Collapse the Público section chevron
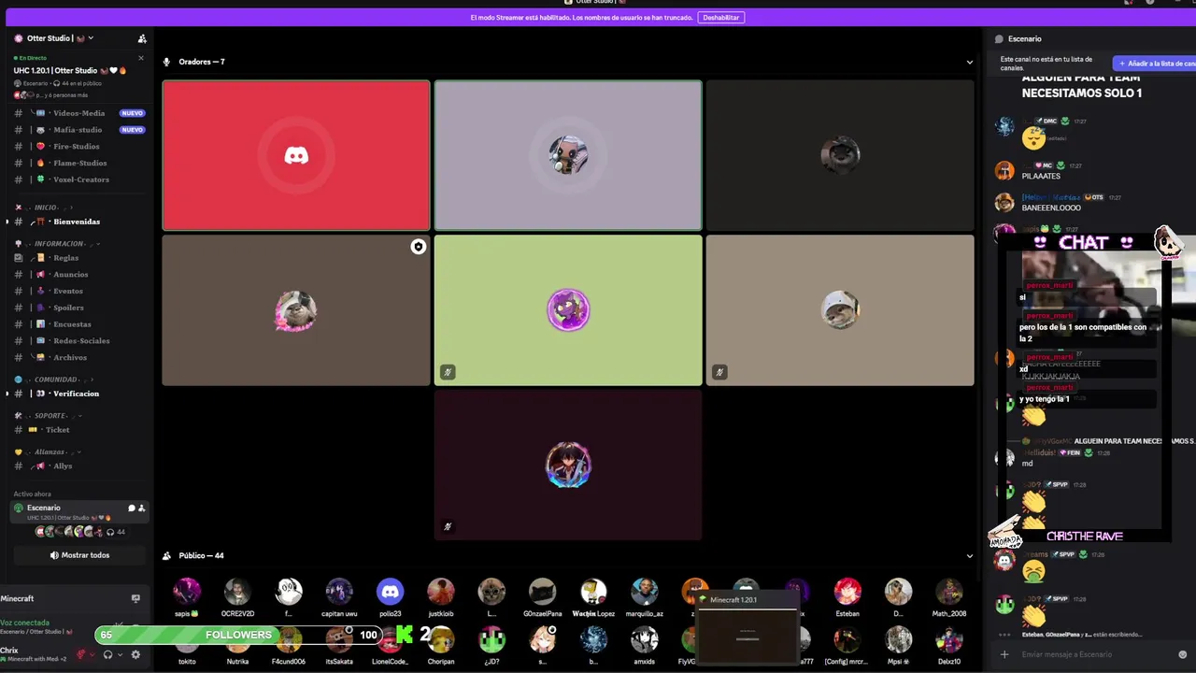Screen dimensions: 1196x673 969,556
